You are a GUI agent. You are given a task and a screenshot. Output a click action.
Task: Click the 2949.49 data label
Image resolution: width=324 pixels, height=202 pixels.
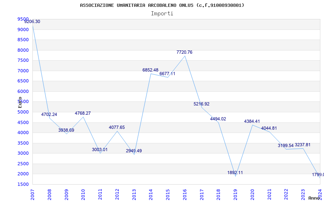[x=134, y=151]
